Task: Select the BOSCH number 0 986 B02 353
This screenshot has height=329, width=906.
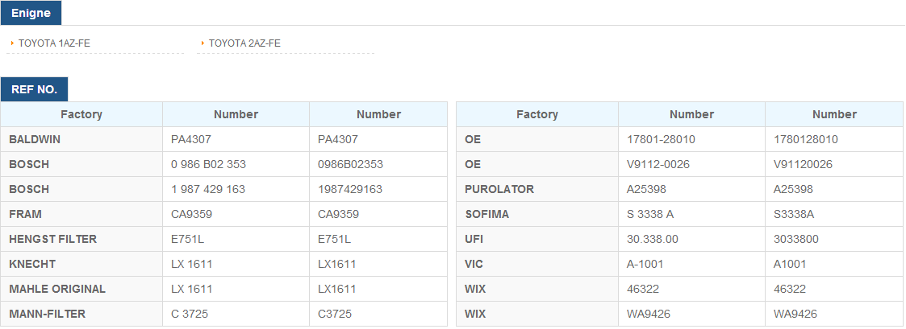Action: coord(209,164)
